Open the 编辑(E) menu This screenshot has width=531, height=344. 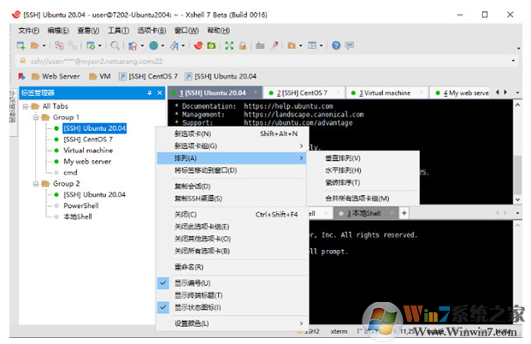point(58,31)
